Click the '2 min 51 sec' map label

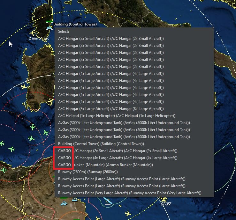39,38
